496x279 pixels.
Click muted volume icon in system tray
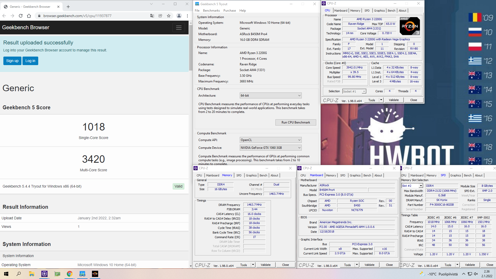476,274
